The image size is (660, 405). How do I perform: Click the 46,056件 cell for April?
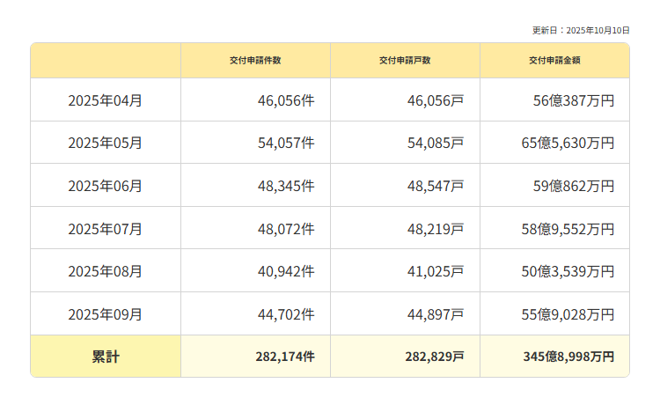[x=286, y=100]
